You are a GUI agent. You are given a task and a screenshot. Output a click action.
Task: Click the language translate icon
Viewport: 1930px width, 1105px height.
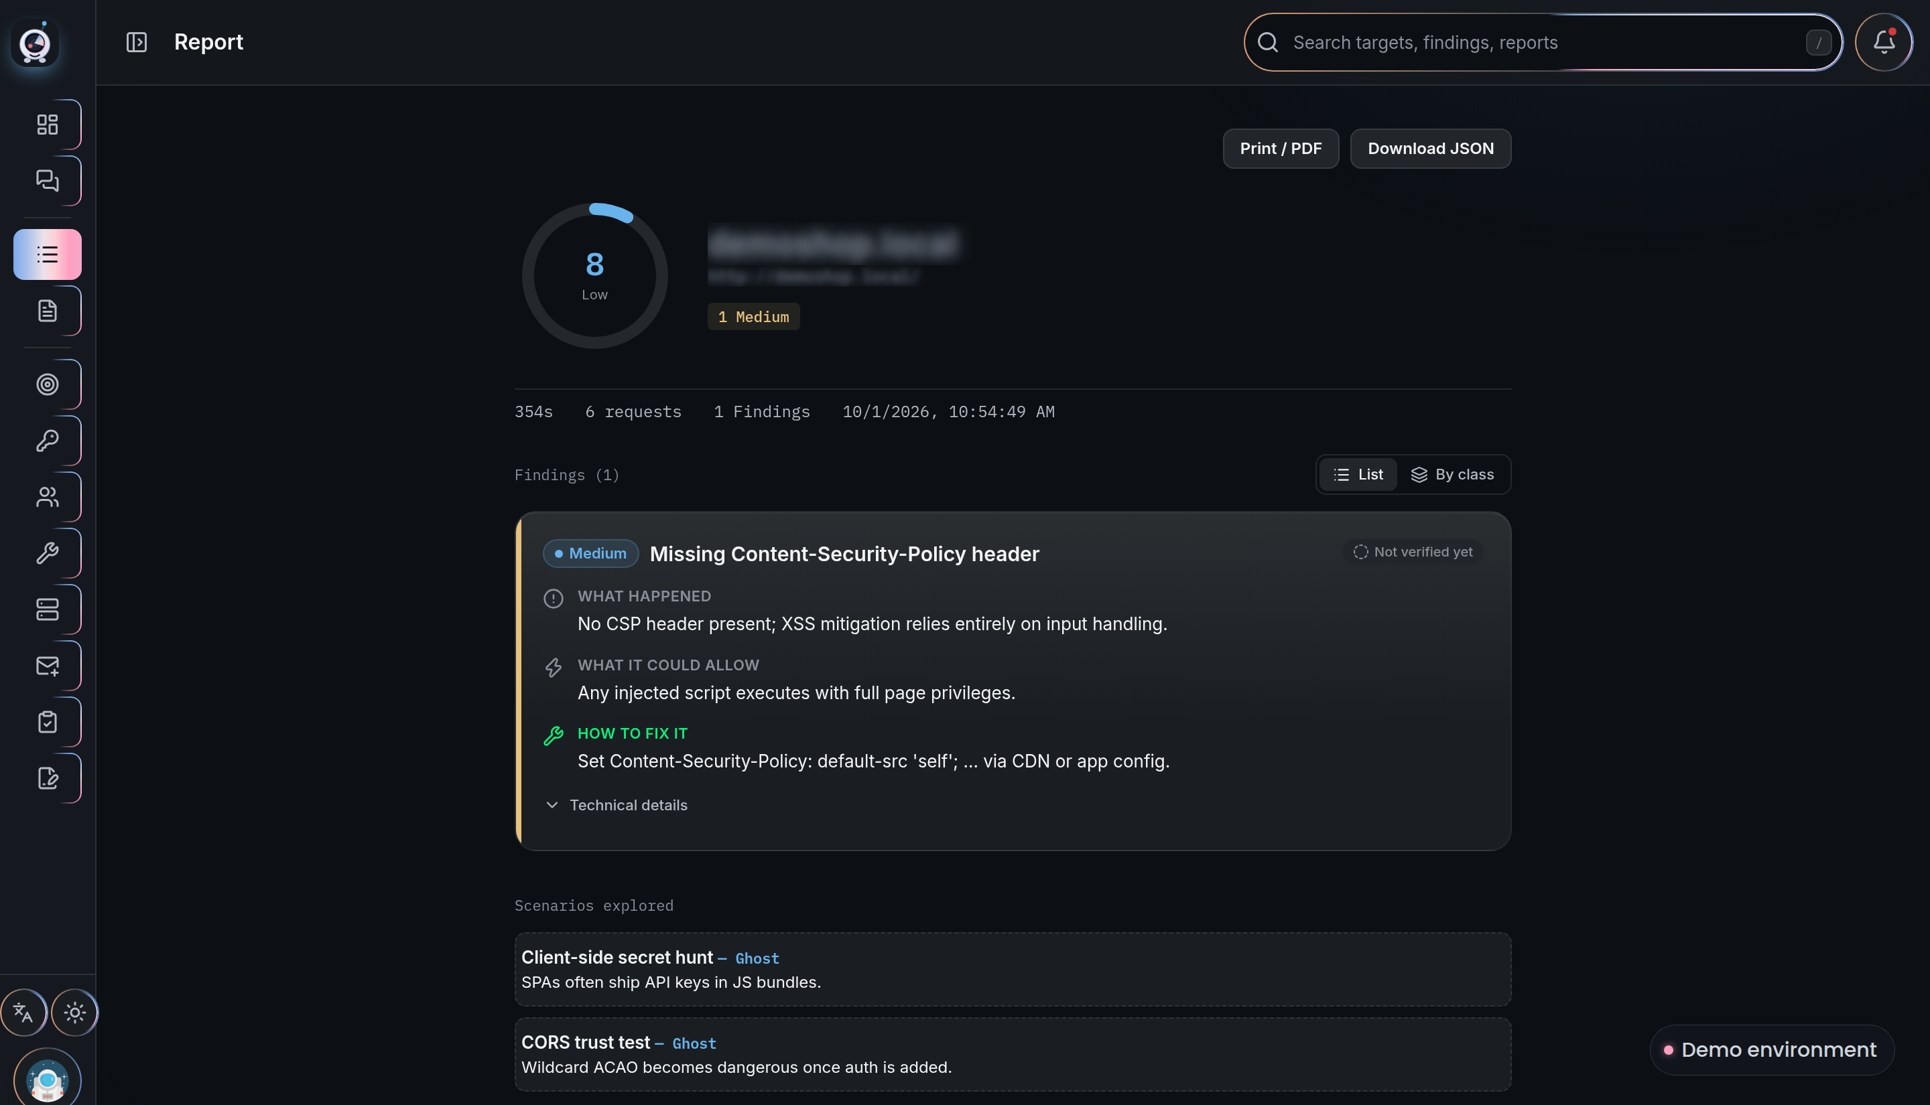click(23, 1013)
